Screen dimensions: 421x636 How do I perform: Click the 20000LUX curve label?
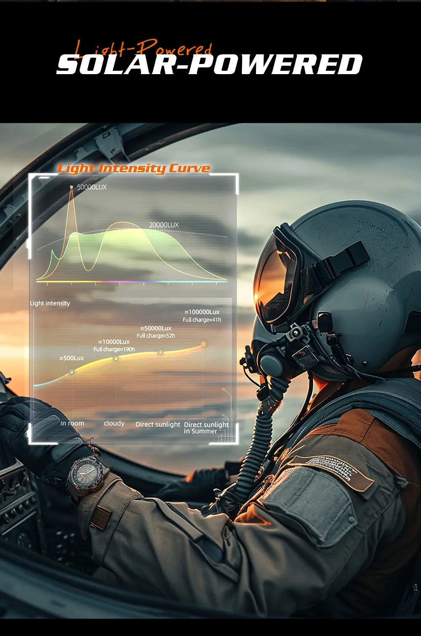point(164,225)
